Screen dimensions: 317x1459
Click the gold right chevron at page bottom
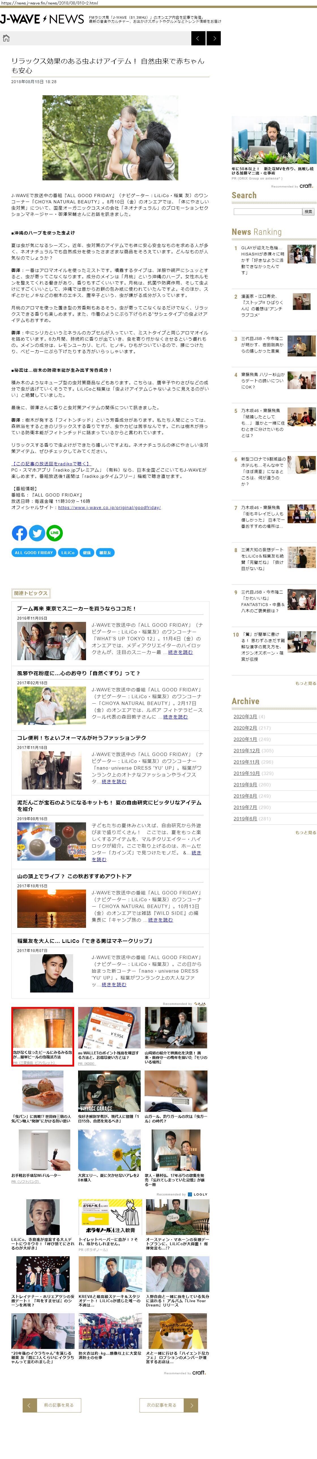coord(192,1405)
